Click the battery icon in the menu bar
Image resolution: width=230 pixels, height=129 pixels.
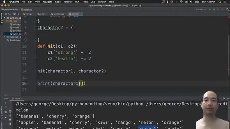pyautogui.click(x=197, y=2)
